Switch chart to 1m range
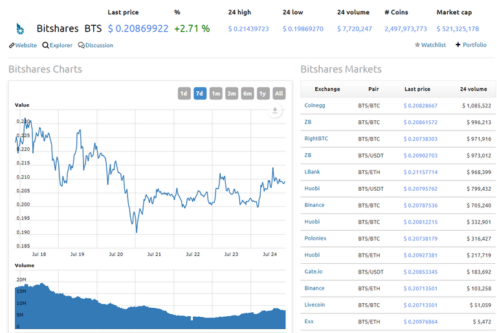497x333 pixels. tap(215, 94)
